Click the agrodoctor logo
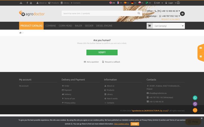The width and height of the screenshot is (204, 127). (x=32, y=14)
